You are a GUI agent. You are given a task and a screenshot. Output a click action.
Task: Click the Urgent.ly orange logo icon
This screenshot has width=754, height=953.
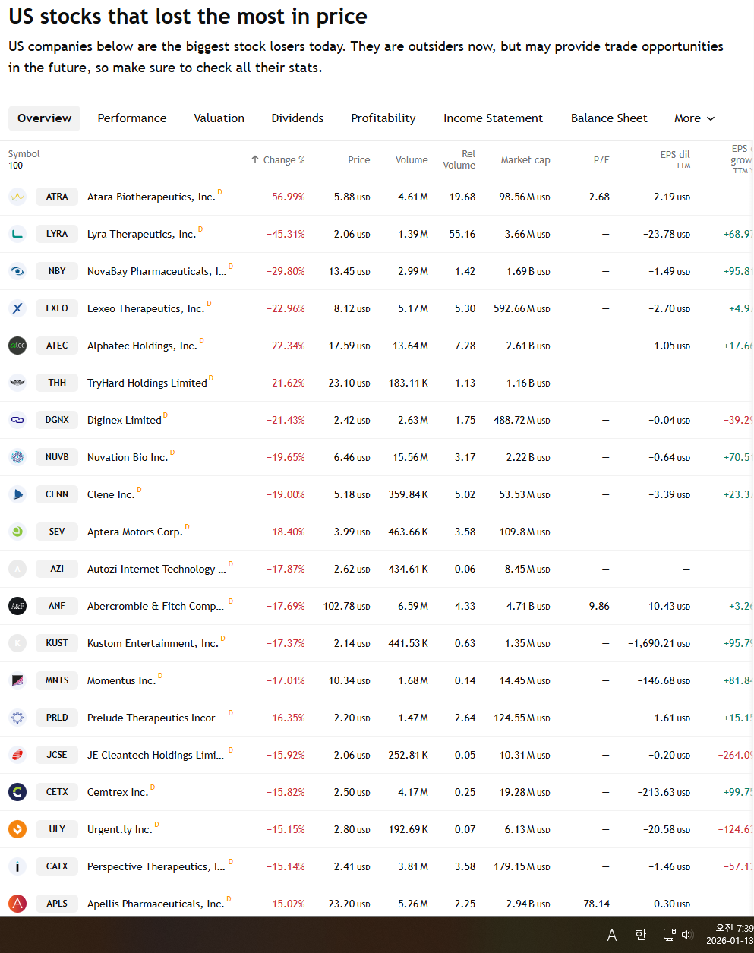(x=17, y=829)
